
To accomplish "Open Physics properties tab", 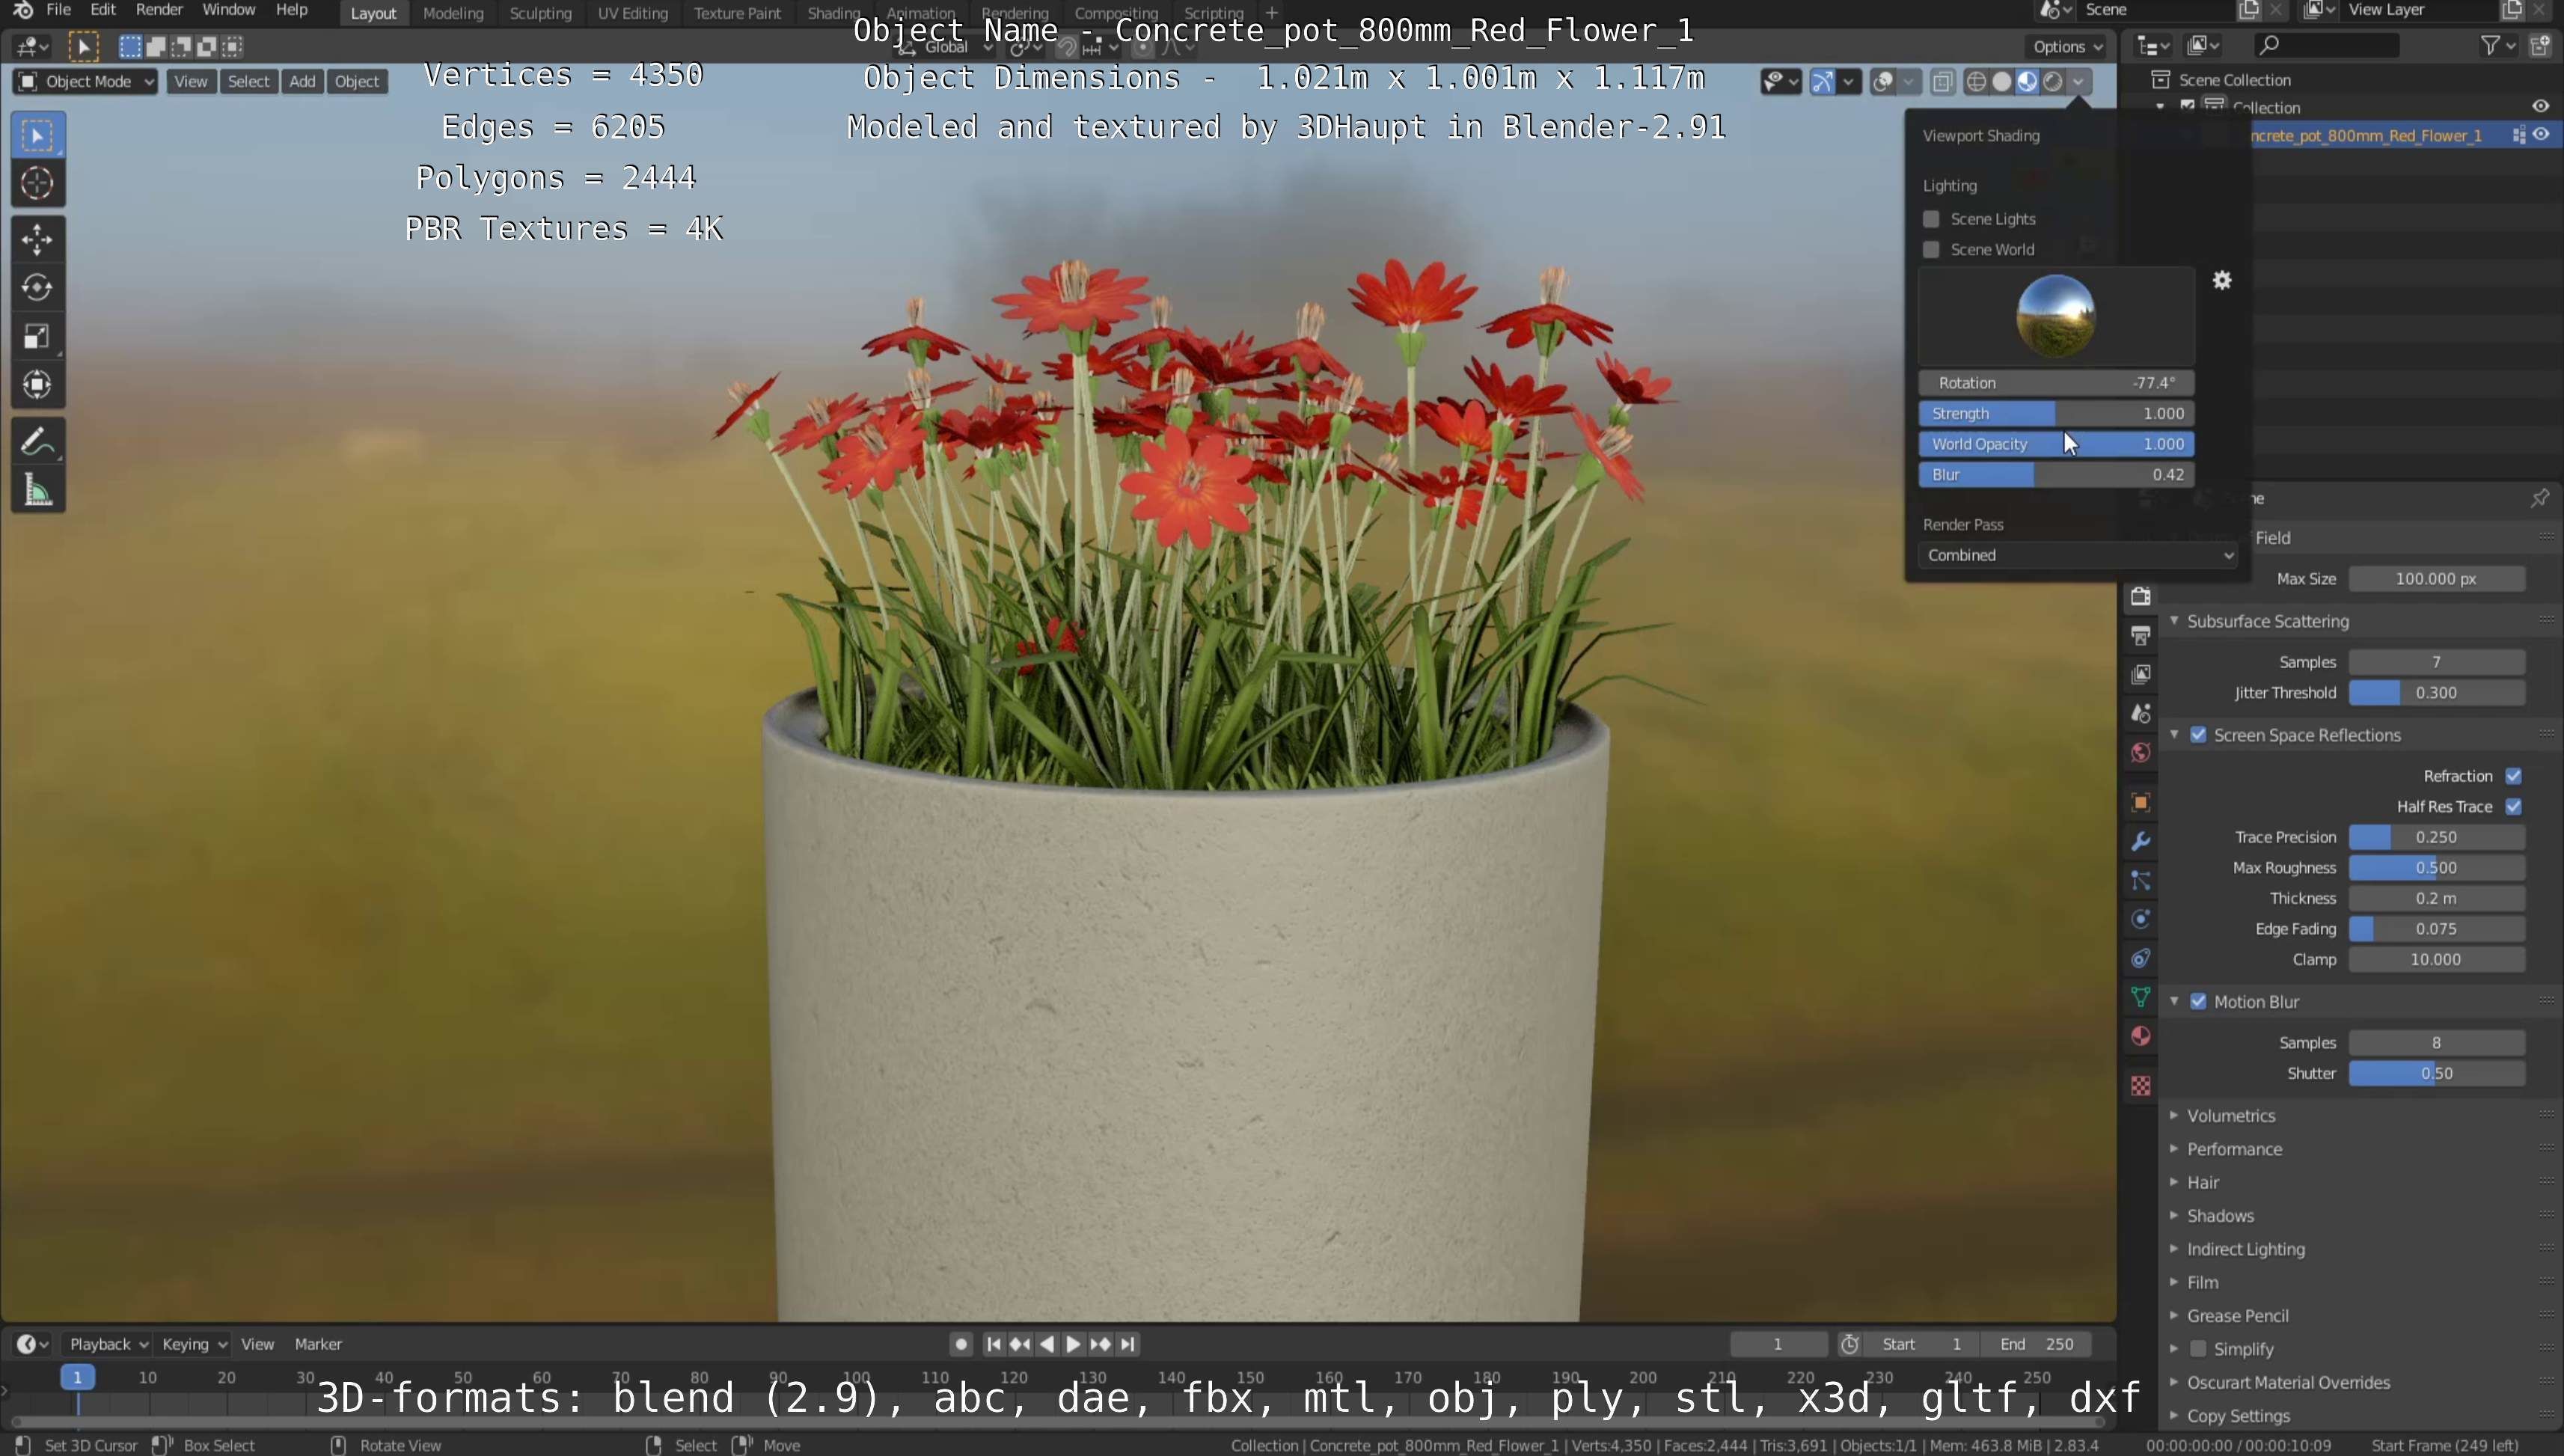I will point(2140,919).
